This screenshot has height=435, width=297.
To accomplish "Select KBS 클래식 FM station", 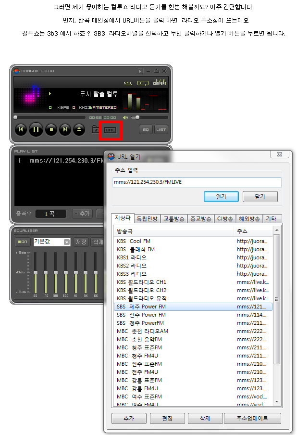I will coord(193,249).
